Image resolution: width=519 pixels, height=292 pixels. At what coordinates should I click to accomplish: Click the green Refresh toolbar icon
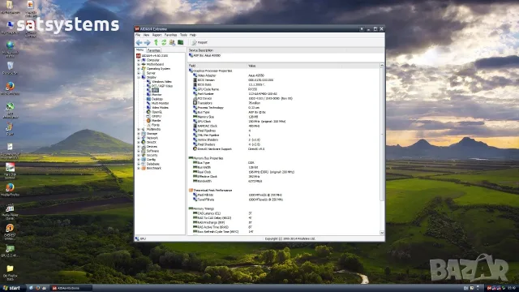tap(164, 43)
